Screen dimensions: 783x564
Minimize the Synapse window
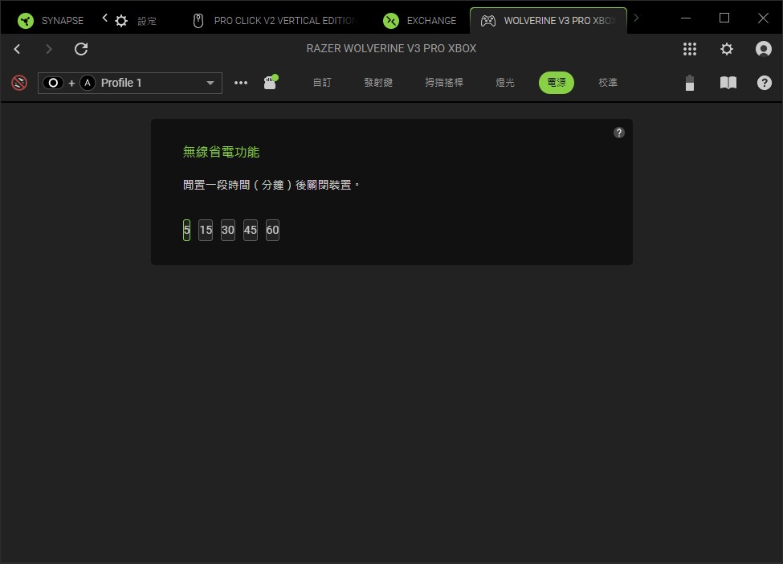pos(686,18)
